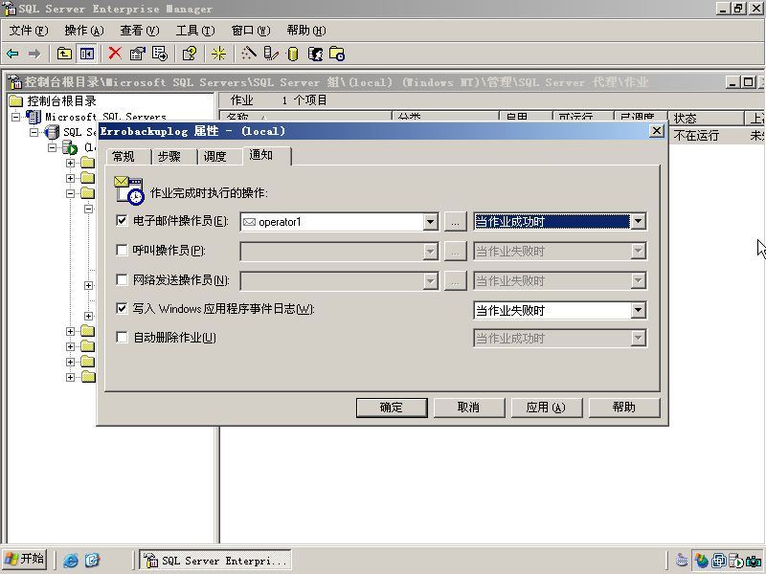Click the tray icon left of the tray box
This screenshot has height=574, width=766.
(682, 561)
